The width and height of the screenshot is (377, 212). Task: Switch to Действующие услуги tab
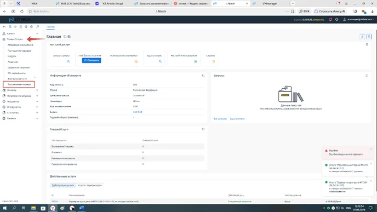[x=63, y=185]
